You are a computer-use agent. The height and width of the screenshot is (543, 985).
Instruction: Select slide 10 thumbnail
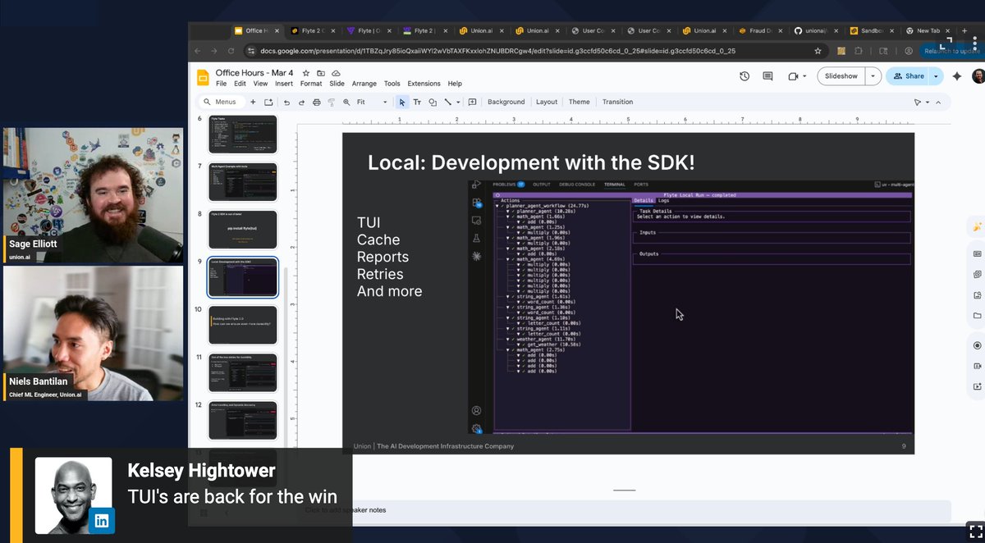tap(242, 325)
